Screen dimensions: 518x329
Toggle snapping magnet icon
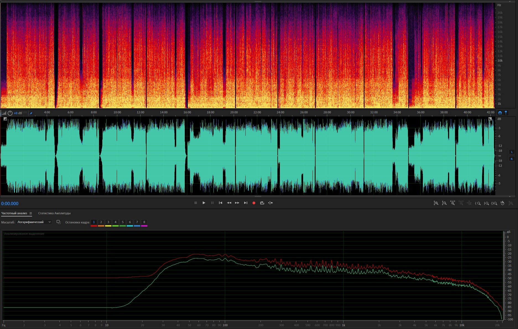(500, 113)
